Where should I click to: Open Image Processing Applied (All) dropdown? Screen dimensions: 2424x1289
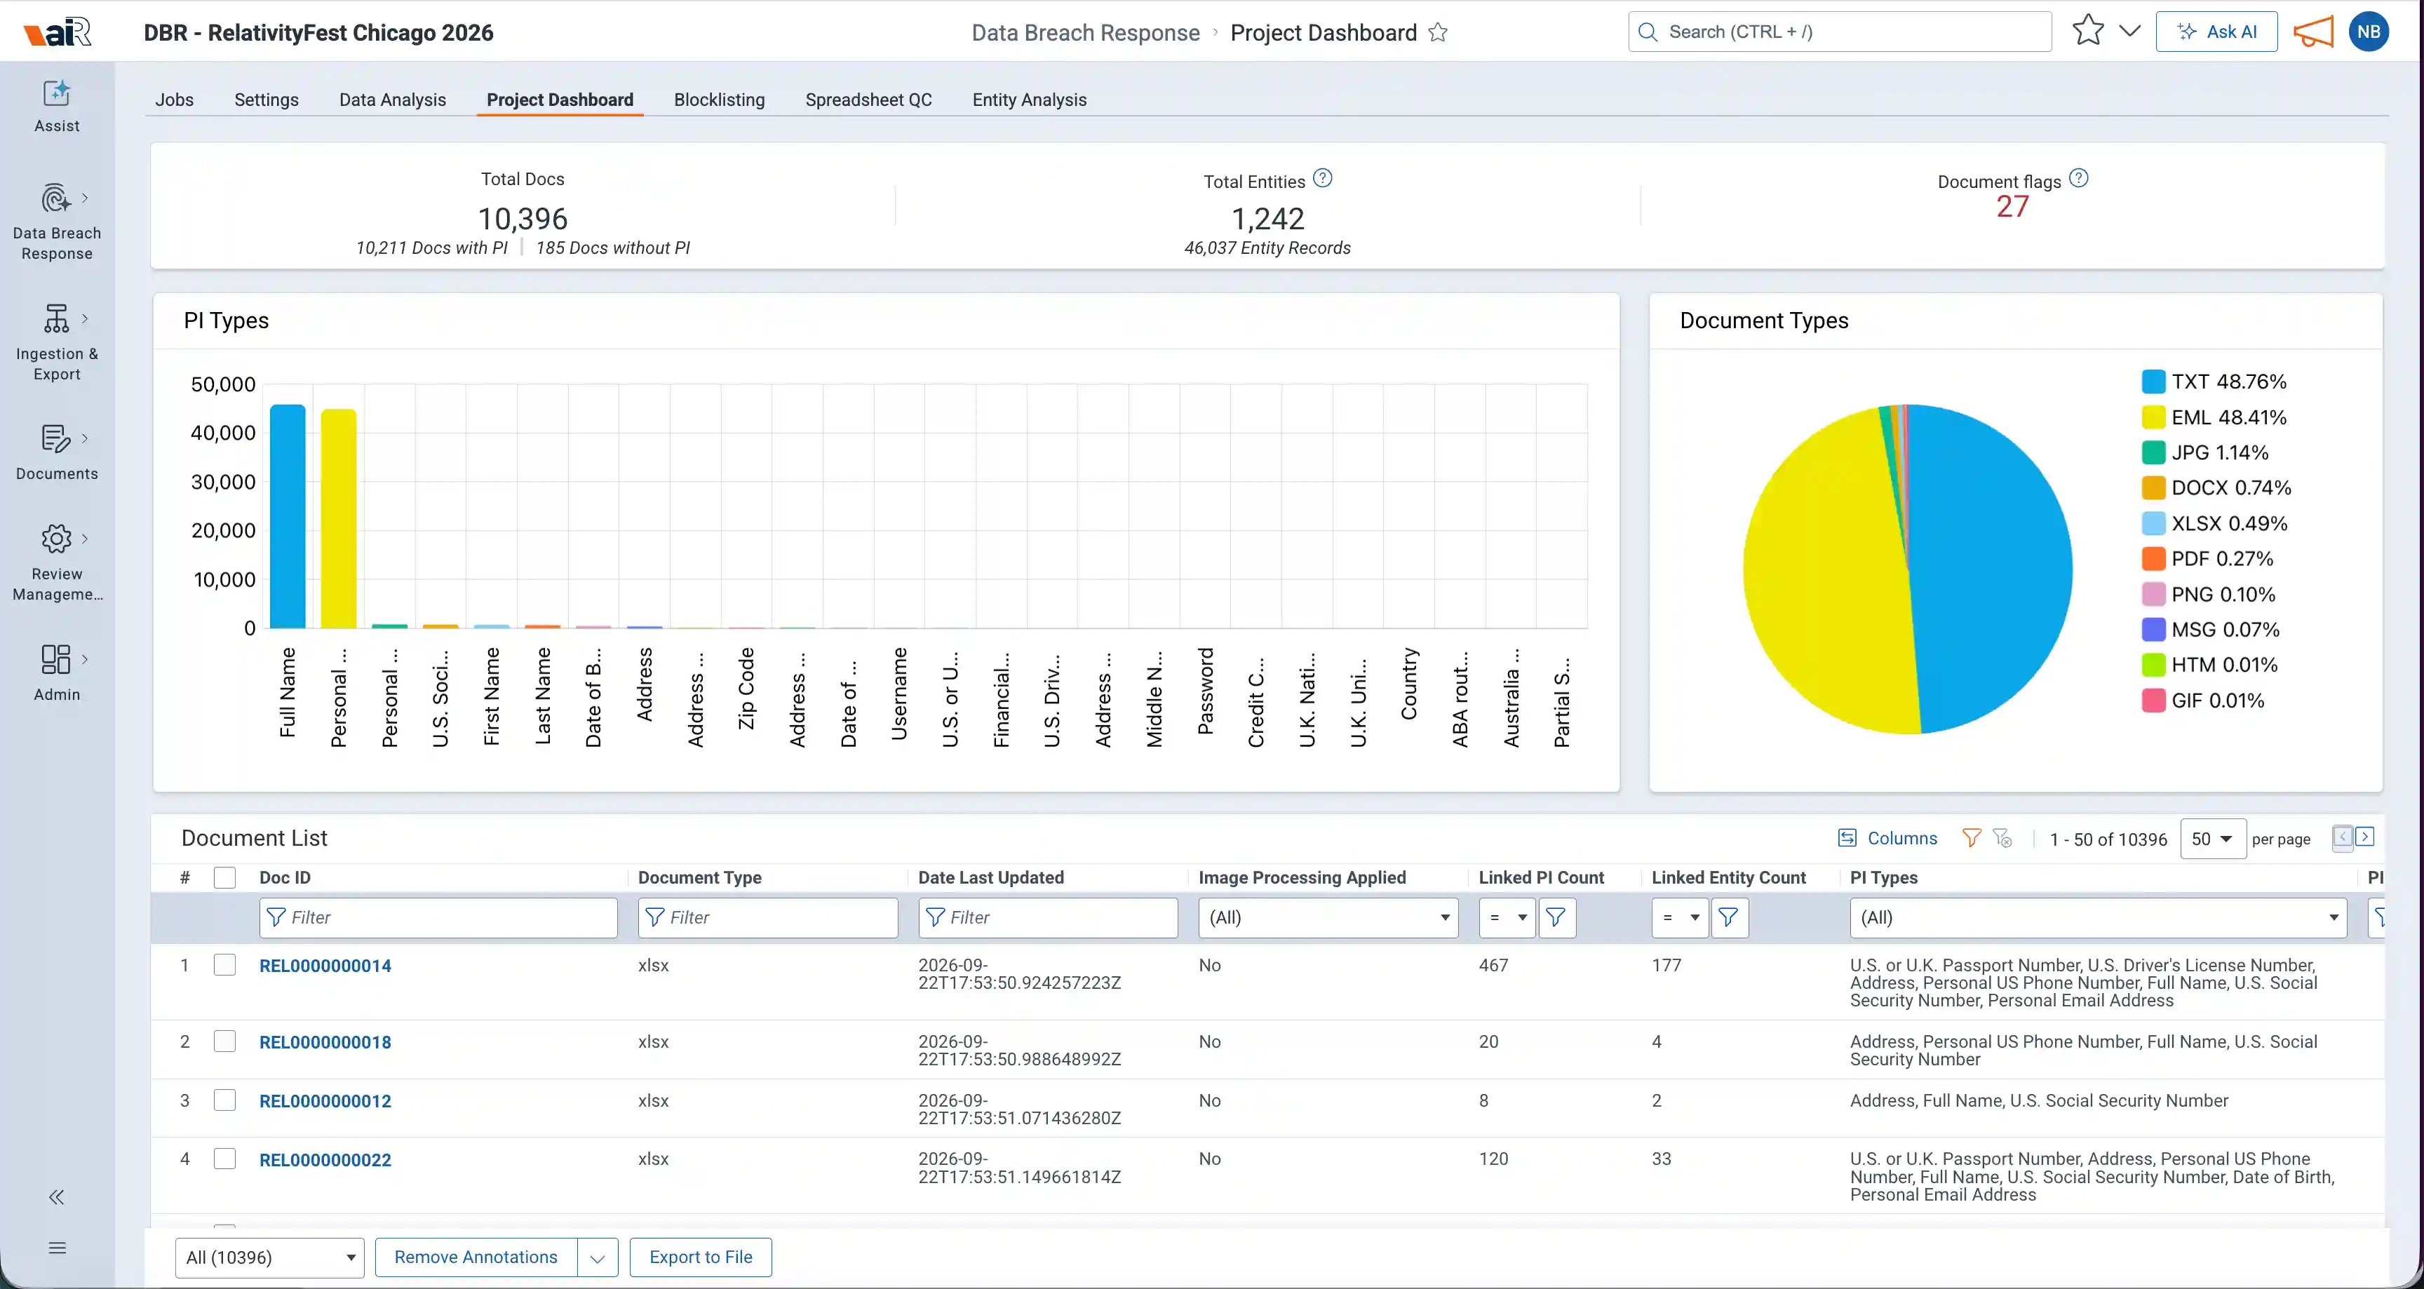(1328, 917)
